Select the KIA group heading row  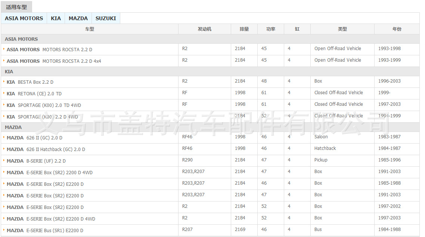coord(210,72)
